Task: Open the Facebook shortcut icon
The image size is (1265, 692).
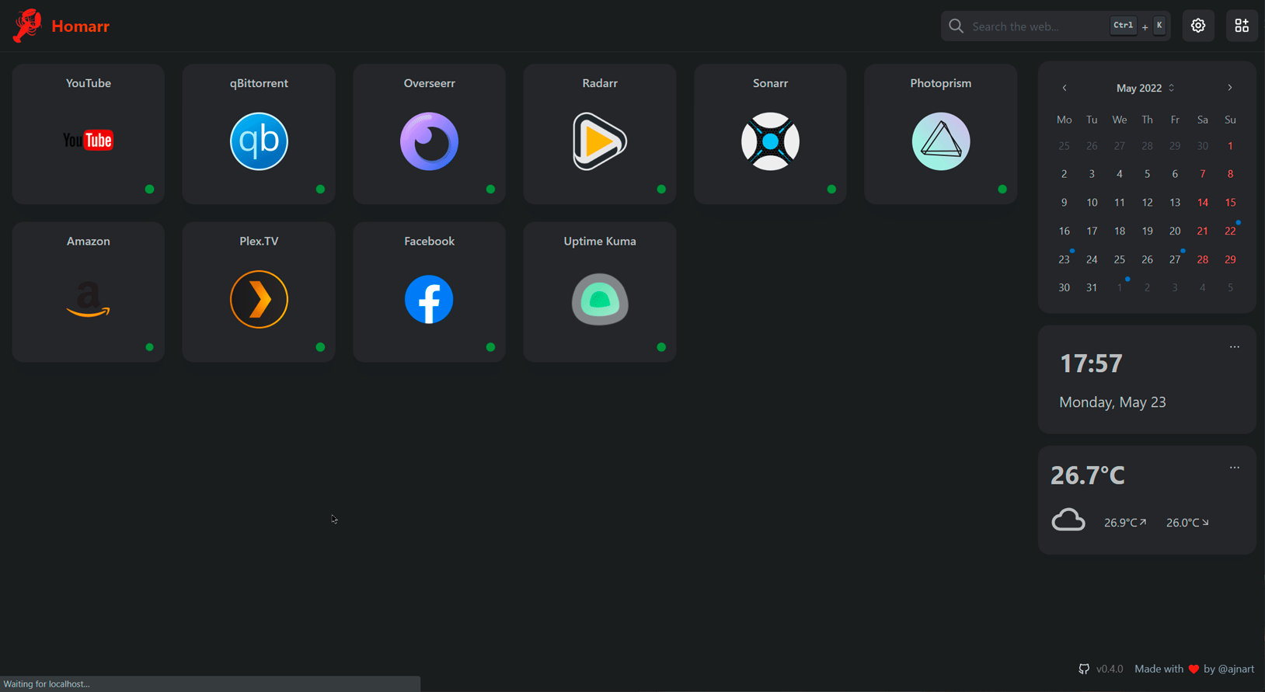Action: coord(429,299)
